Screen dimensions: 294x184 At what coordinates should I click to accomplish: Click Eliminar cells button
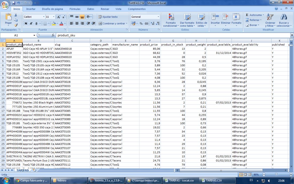coord(226,20)
